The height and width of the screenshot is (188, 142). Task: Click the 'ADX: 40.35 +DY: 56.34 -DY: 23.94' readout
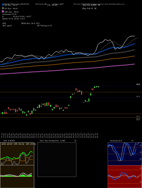click(x=18, y=144)
